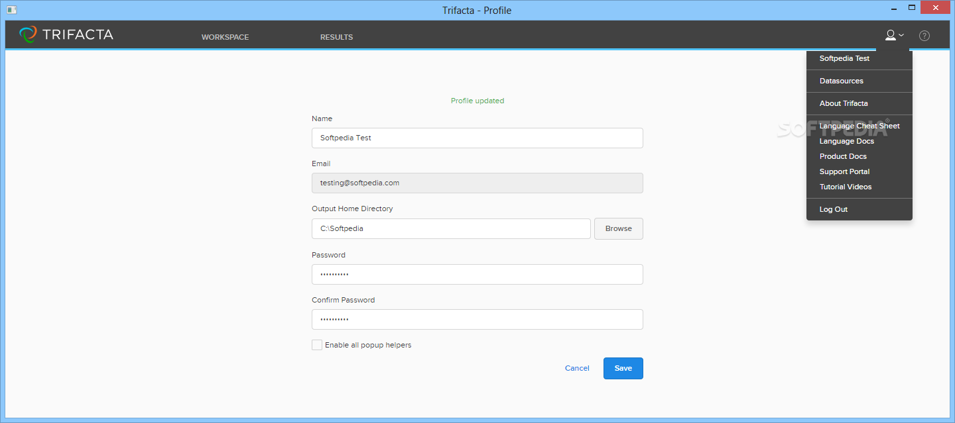Screen dimensions: 955x423
Task: Click the 'Output Home Directory' label
Action: click(x=352, y=209)
